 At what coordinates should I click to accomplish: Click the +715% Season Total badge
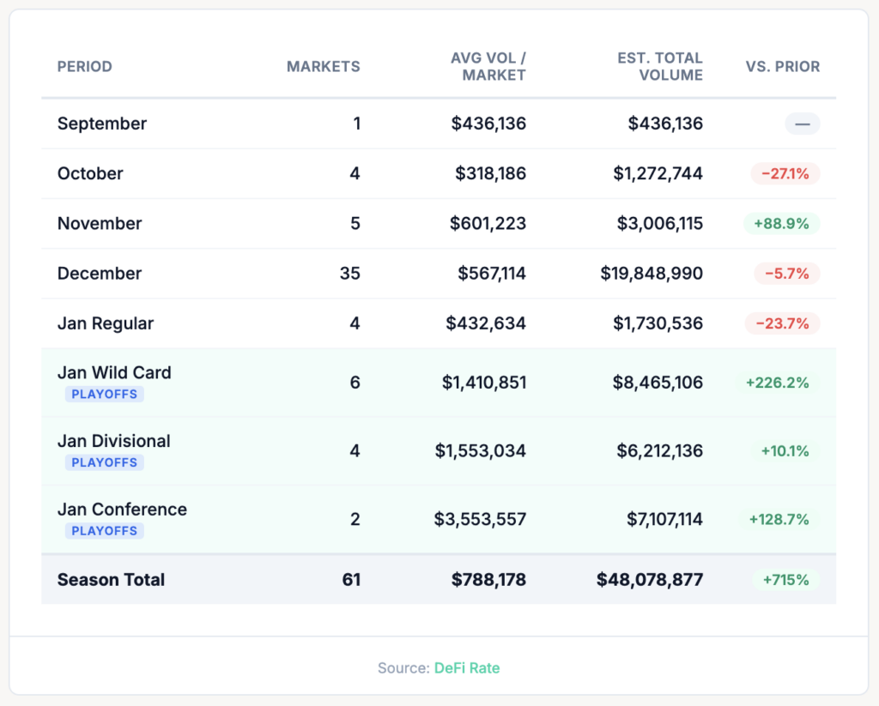point(785,580)
